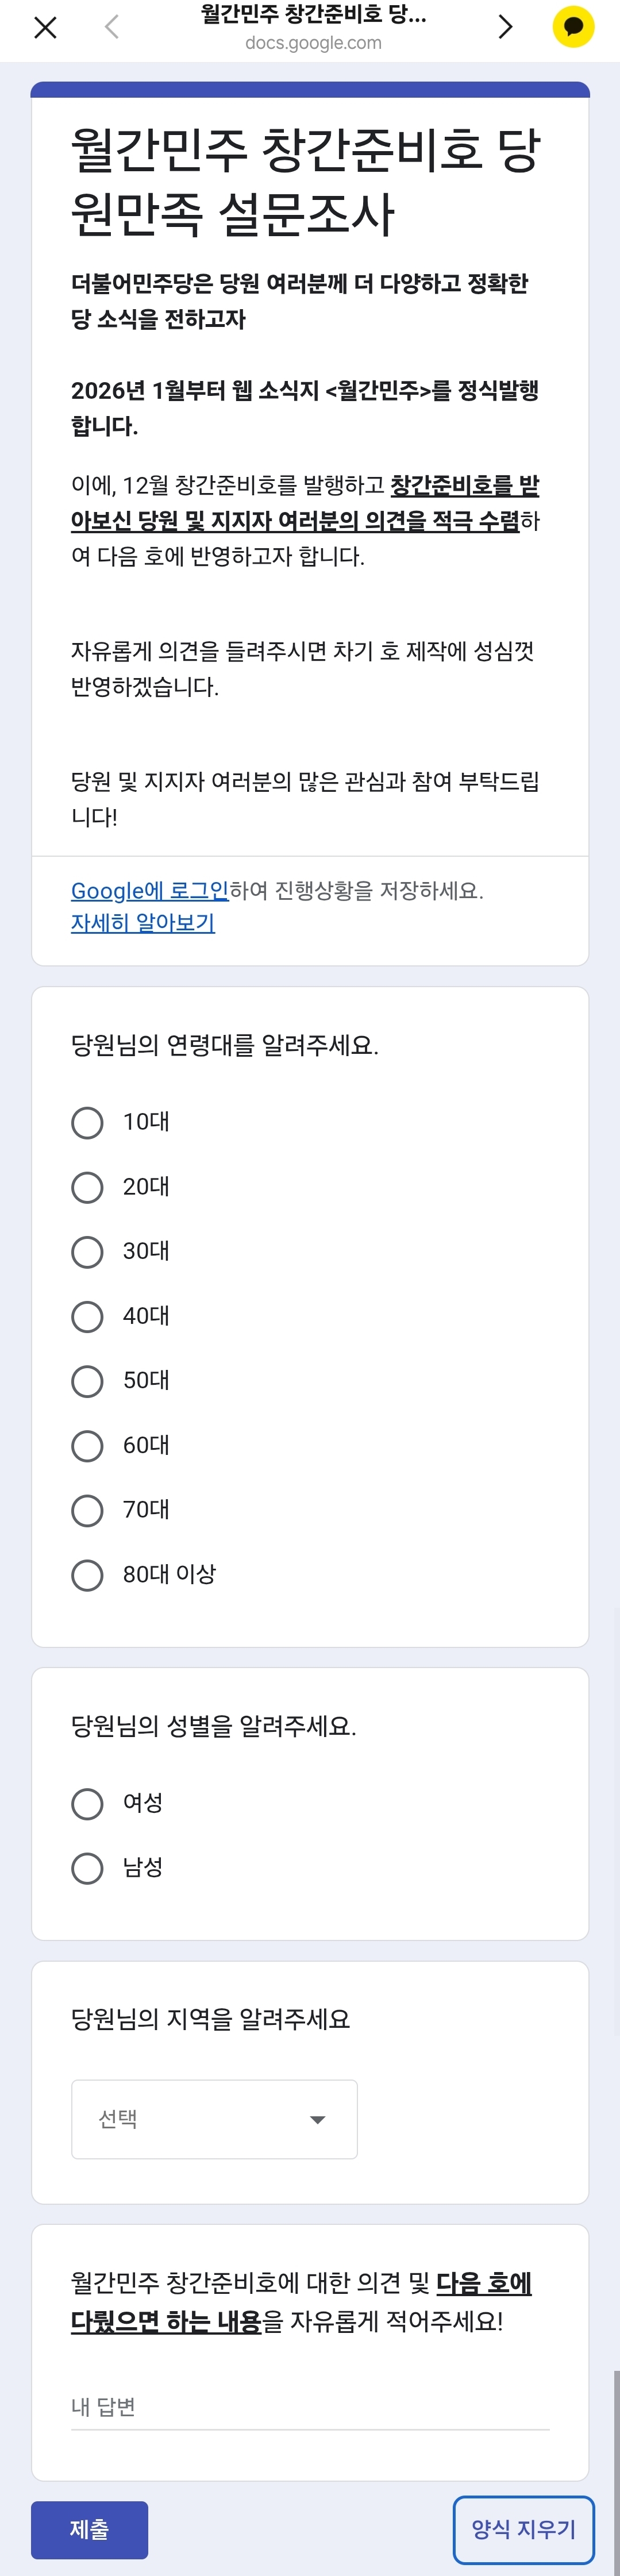Choose the 30대 radio button
The width and height of the screenshot is (620, 2576).
pos(87,1252)
